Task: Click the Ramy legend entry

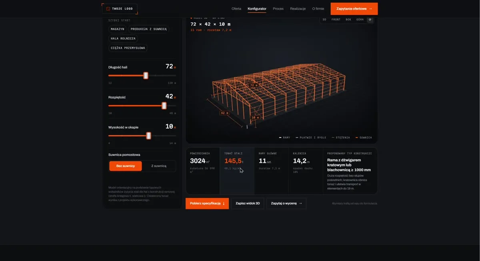Action: pos(285,138)
